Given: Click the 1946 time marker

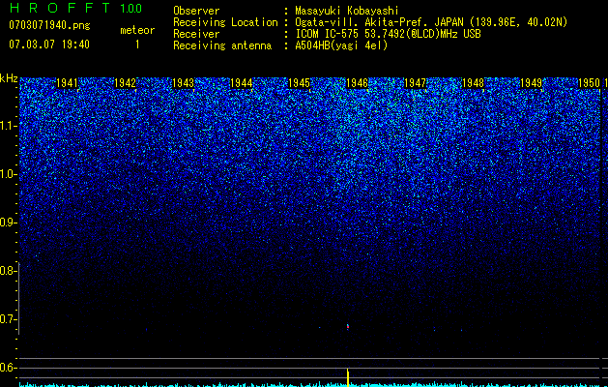Looking at the screenshot, I should [x=357, y=83].
